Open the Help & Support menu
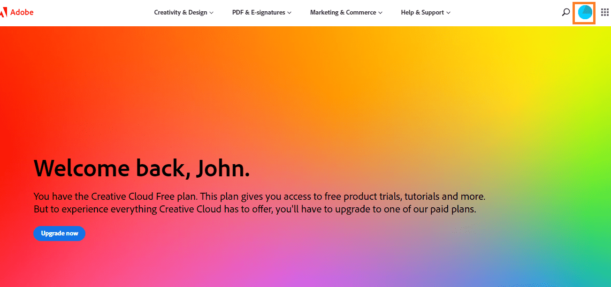The height and width of the screenshot is (287, 611). click(422, 12)
